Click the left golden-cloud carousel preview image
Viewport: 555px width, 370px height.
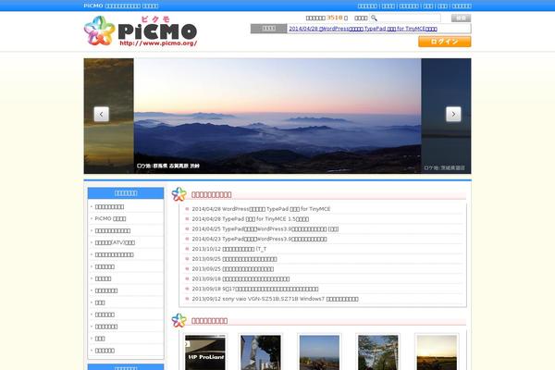coord(108,116)
